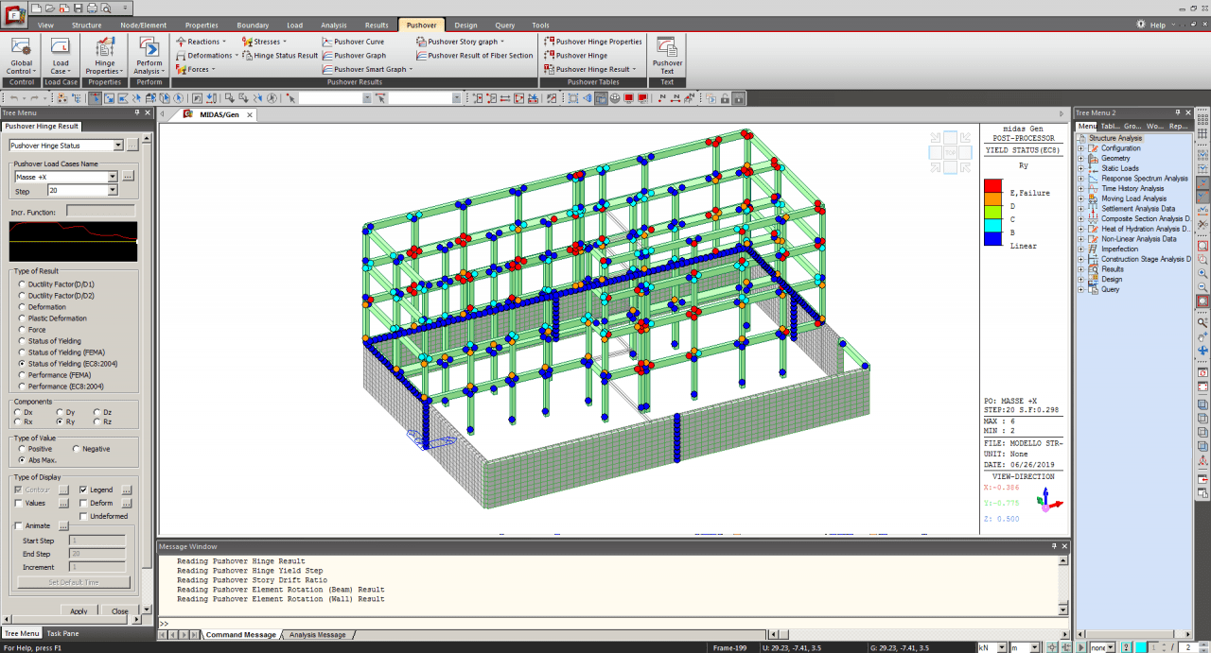Click the command input line

(x=605, y=624)
